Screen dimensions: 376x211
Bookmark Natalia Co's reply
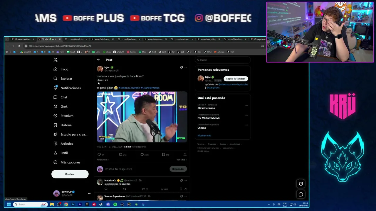click(x=181, y=189)
